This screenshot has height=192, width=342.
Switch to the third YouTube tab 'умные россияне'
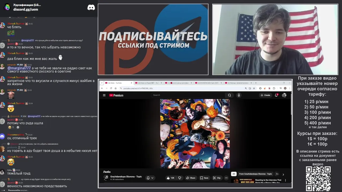click(x=179, y=83)
